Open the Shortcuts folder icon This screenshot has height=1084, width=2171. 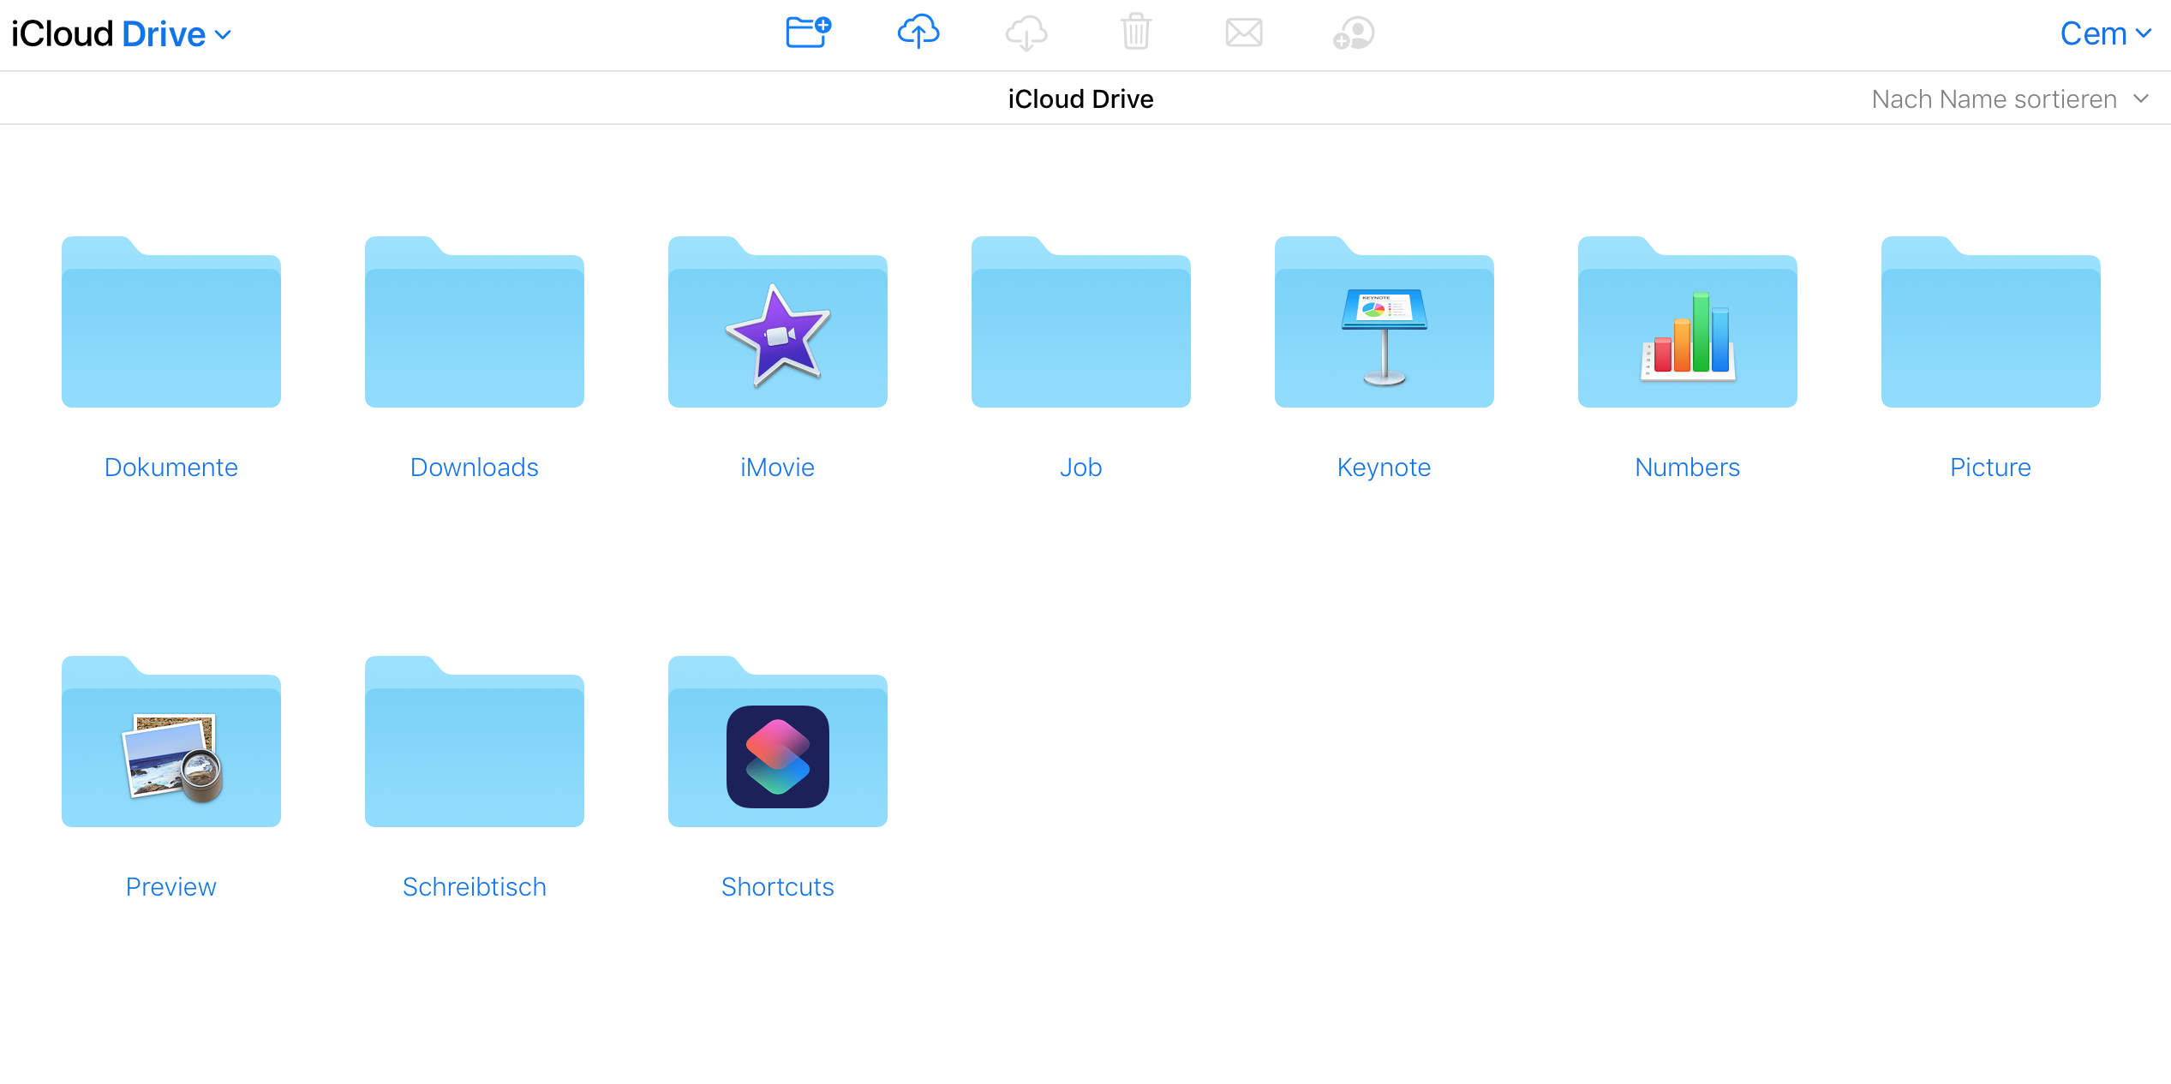click(x=777, y=742)
